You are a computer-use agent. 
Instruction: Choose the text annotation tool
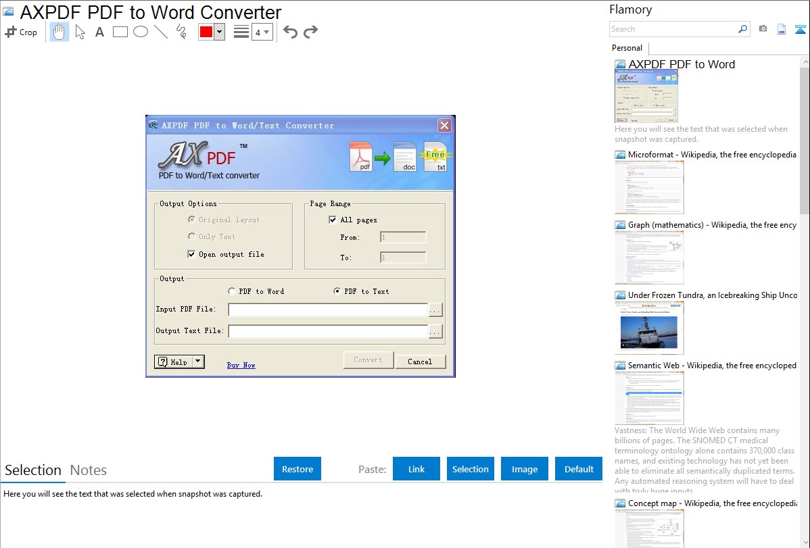[x=99, y=32]
